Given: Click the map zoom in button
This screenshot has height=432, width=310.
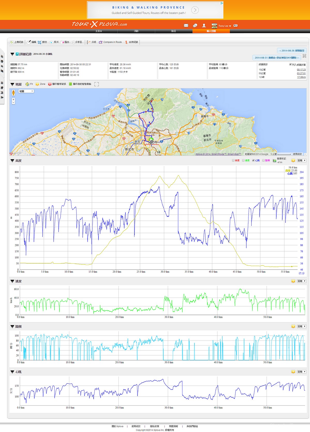Looking at the screenshot, I should pos(13,100).
